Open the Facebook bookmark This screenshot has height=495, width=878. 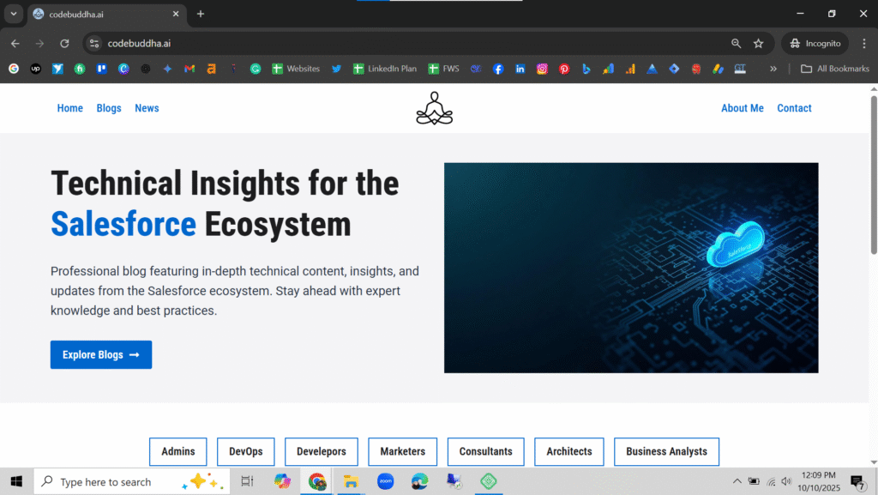[x=498, y=69]
